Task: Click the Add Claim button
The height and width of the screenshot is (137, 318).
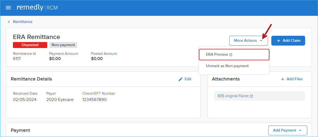Action: [x=288, y=40]
